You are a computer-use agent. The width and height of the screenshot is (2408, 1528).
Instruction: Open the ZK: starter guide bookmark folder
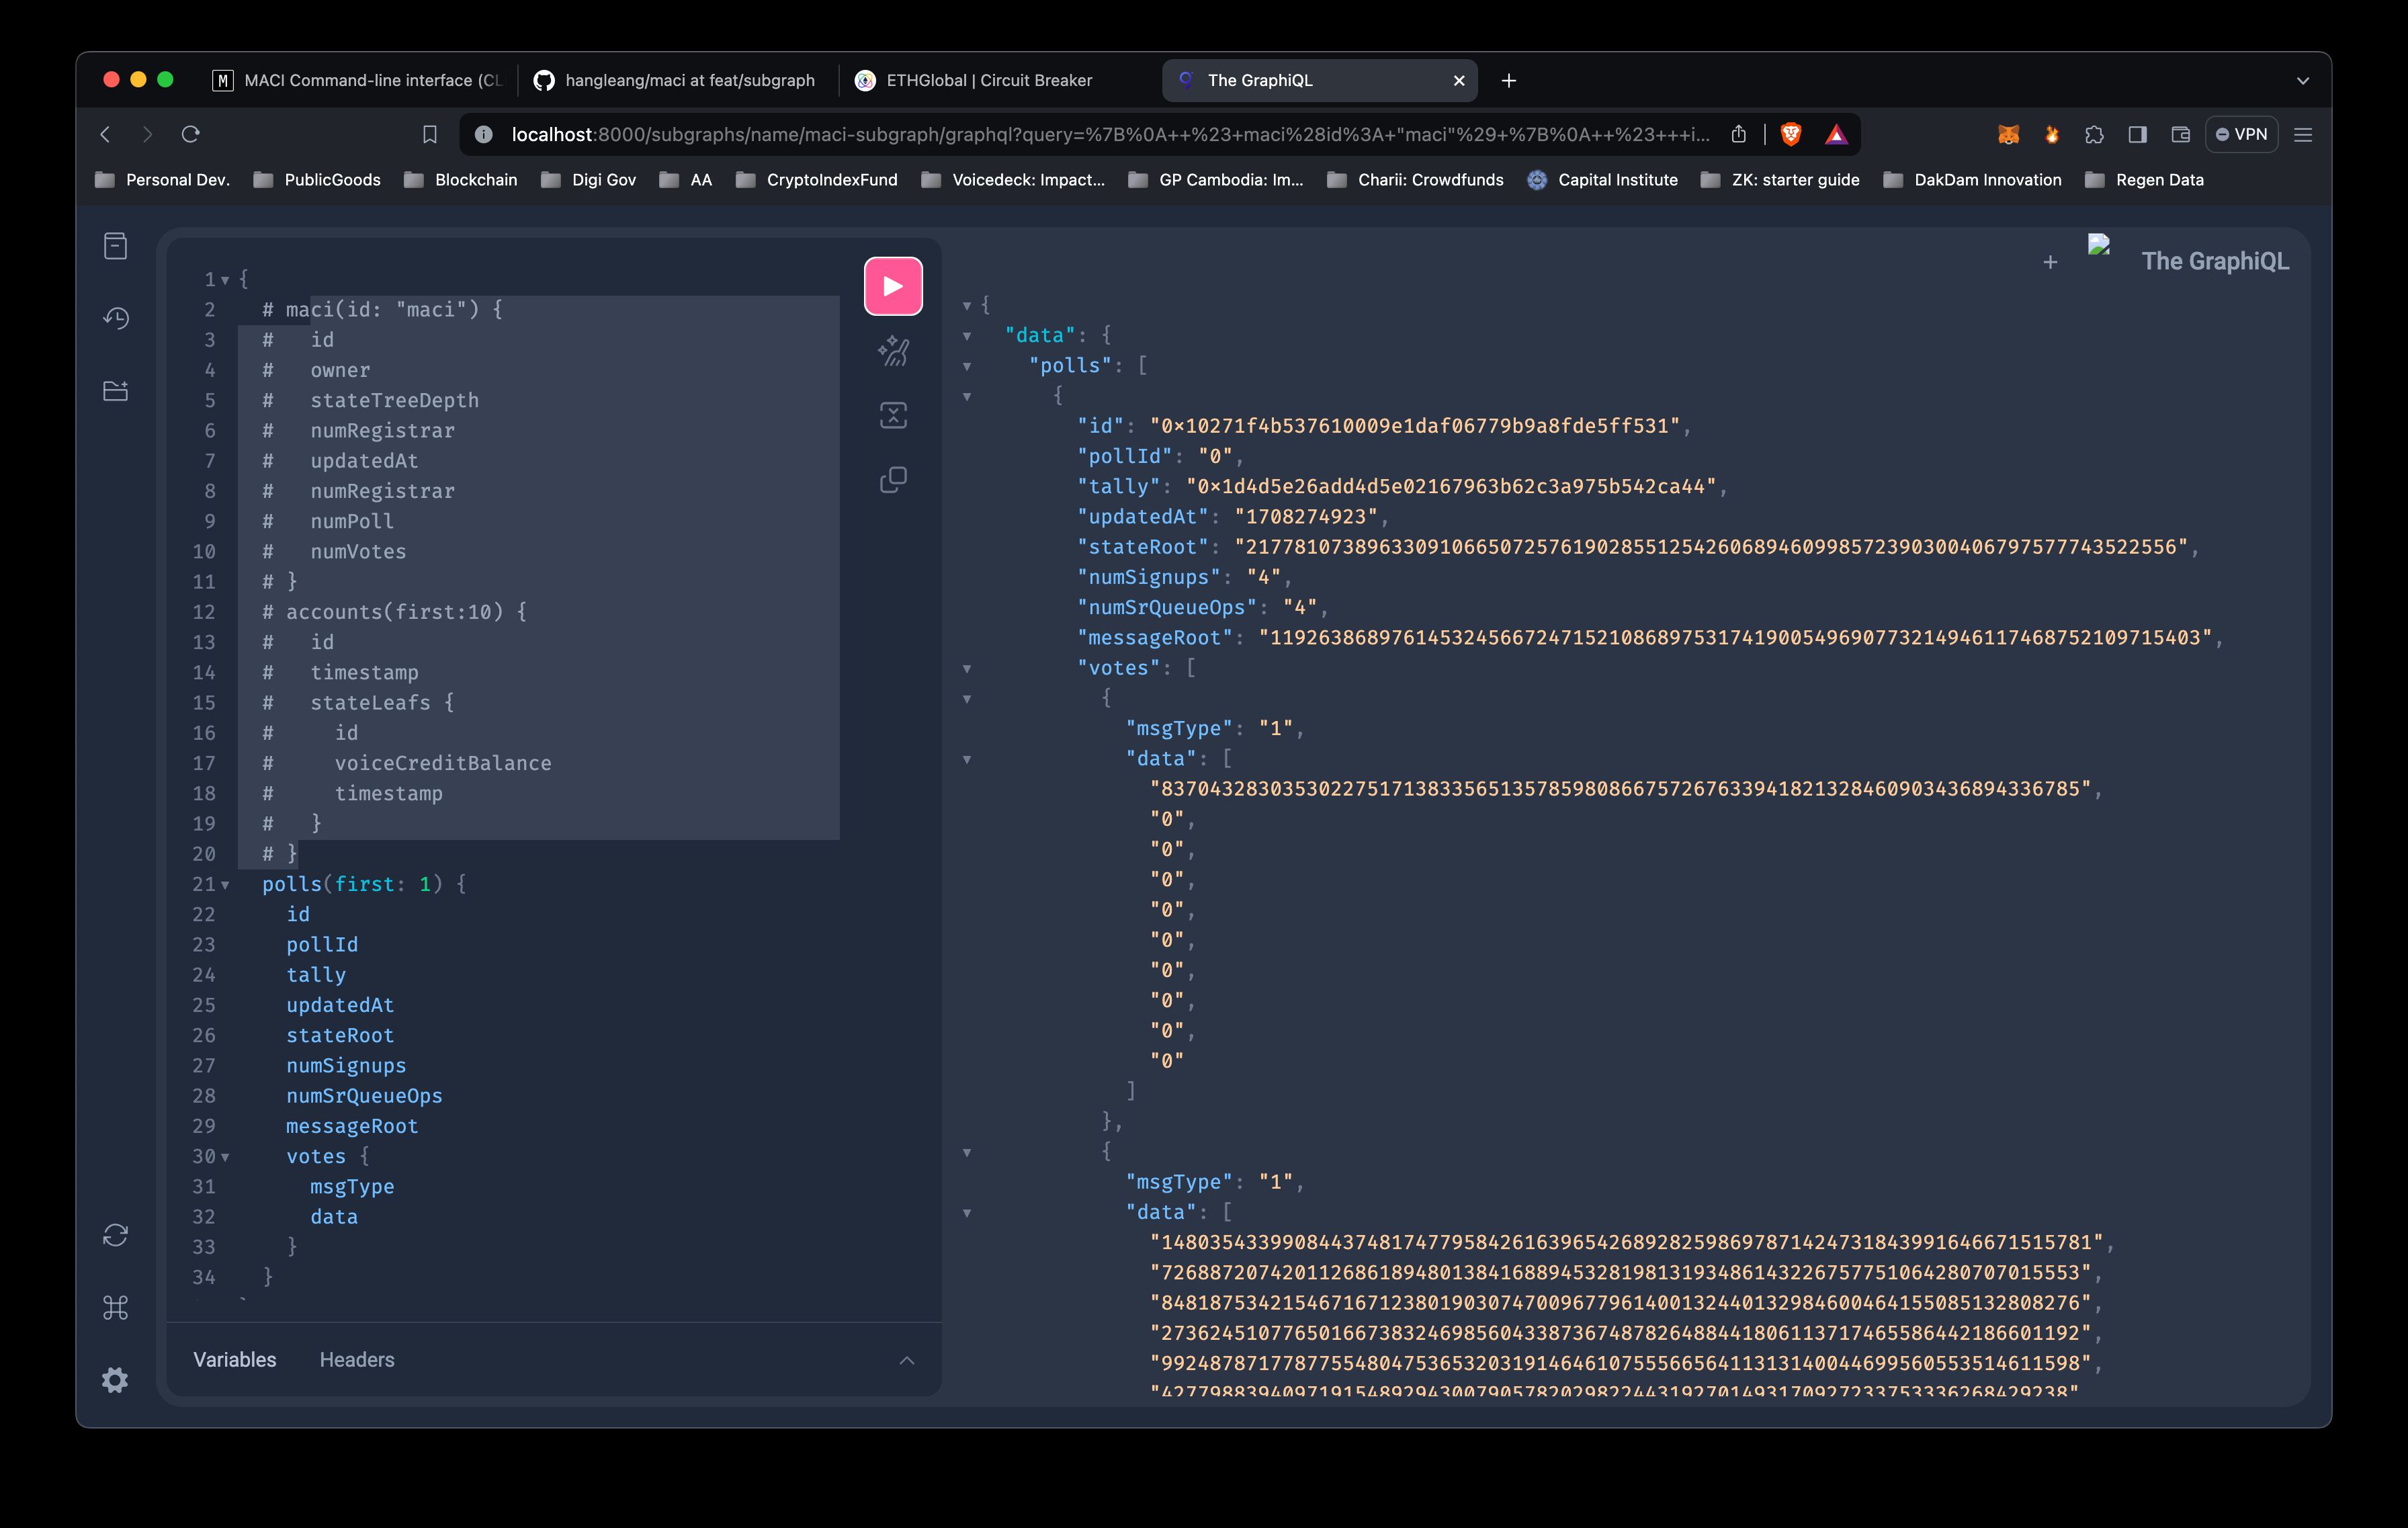click(x=1781, y=180)
